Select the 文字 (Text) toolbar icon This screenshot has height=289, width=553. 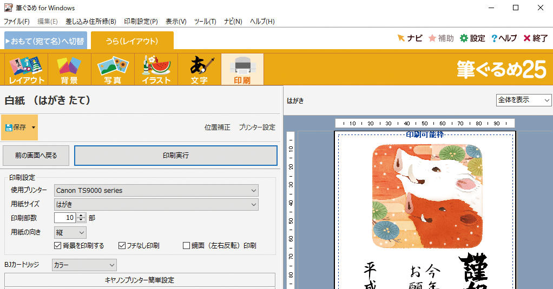pyautogui.click(x=200, y=69)
